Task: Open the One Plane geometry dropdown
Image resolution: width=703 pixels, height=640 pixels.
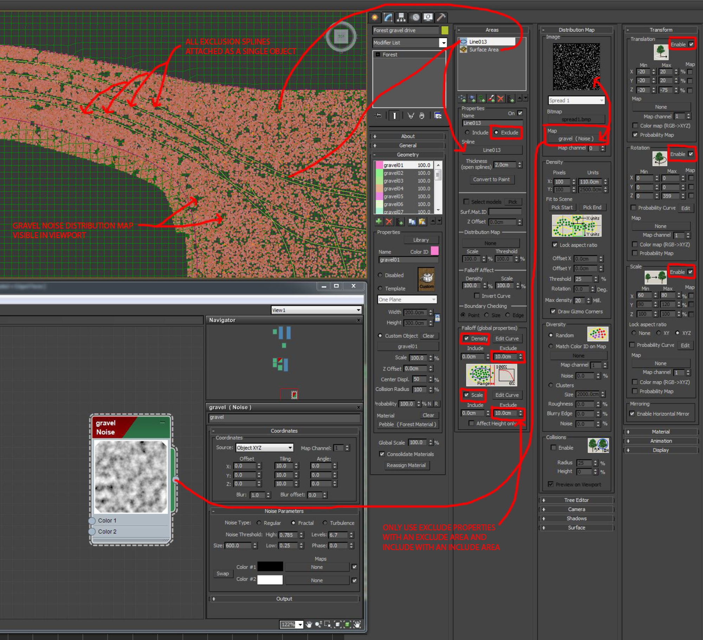Action: (407, 299)
